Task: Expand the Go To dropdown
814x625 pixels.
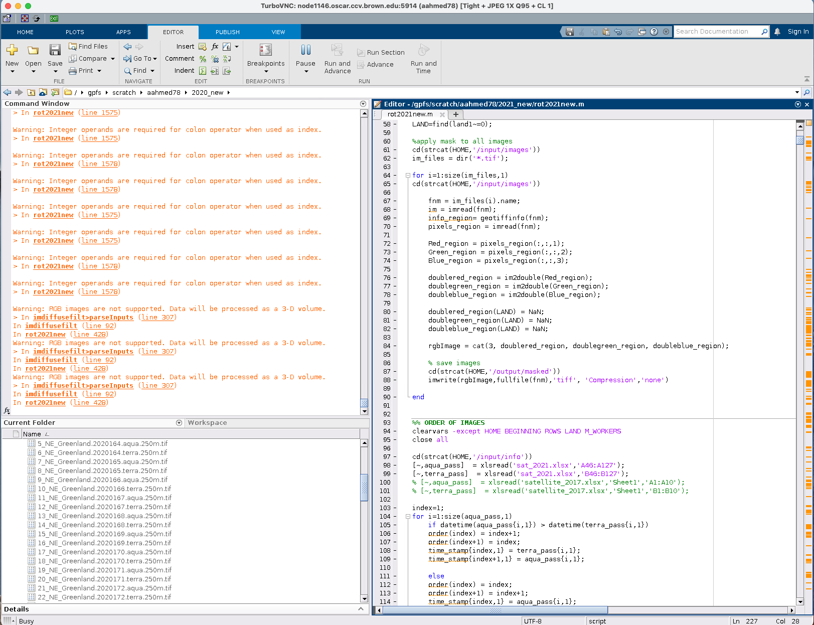Action: pyautogui.click(x=155, y=59)
